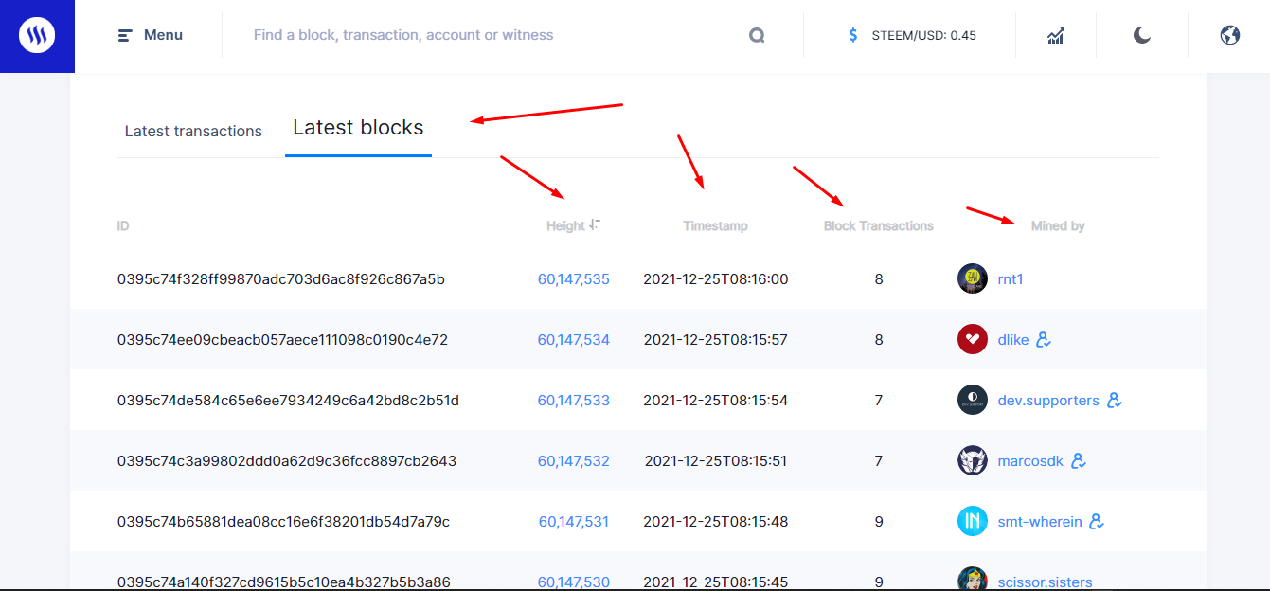Open block height 60,147,530
This screenshot has height=591, width=1270.
(x=574, y=582)
